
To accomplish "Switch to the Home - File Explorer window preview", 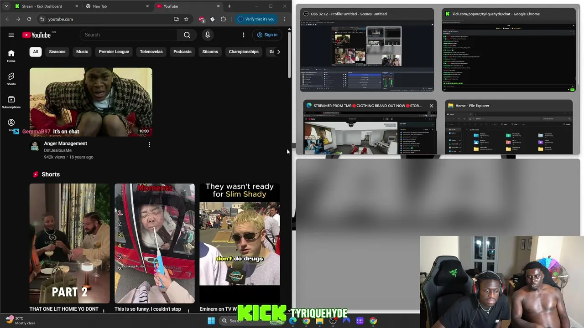I will (x=509, y=128).
